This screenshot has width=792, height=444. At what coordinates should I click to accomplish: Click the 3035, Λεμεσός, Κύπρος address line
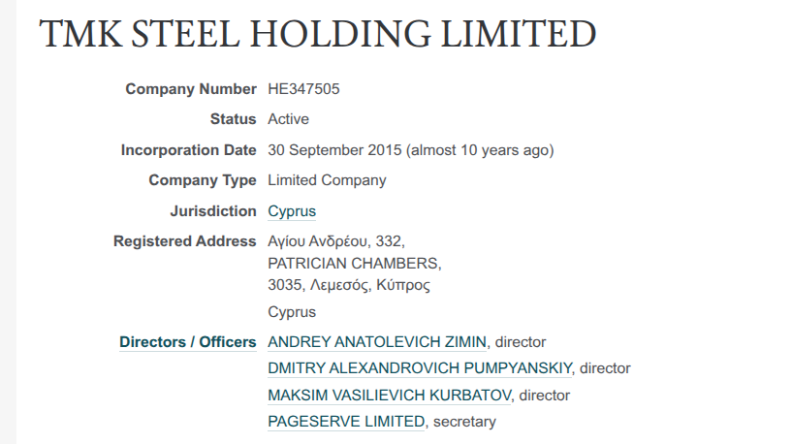tap(348, 286)
